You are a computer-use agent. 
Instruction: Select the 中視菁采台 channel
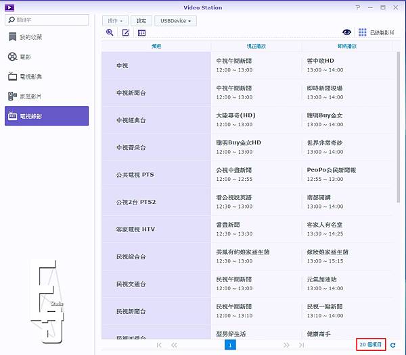(x=156, y=148)
